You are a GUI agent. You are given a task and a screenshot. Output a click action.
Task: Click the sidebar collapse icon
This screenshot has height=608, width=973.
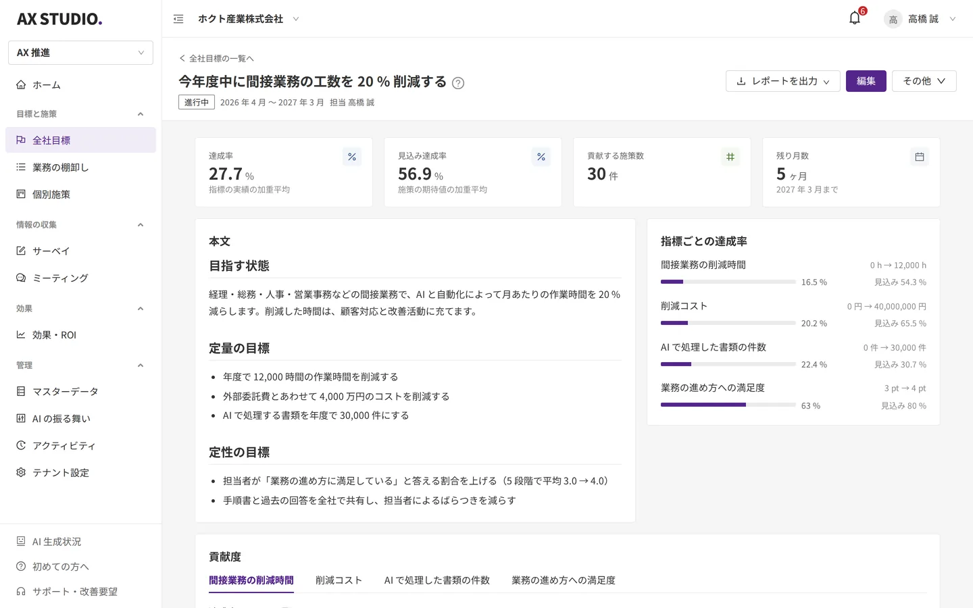[x=178, y=19]
